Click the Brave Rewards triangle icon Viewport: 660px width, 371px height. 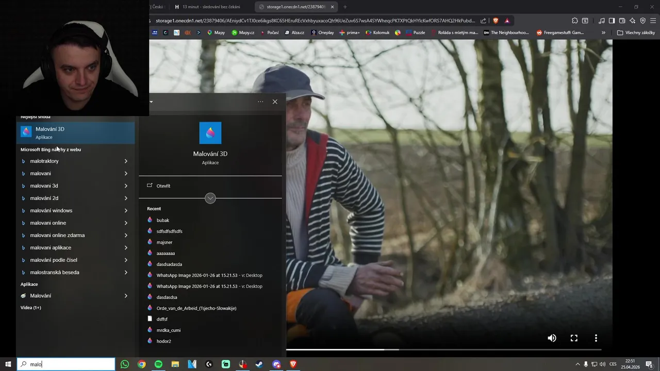[507, 21]
